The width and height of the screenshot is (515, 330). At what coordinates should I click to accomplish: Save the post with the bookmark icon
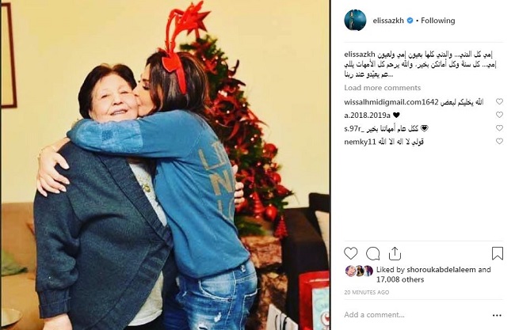click(x=498, y=253)
